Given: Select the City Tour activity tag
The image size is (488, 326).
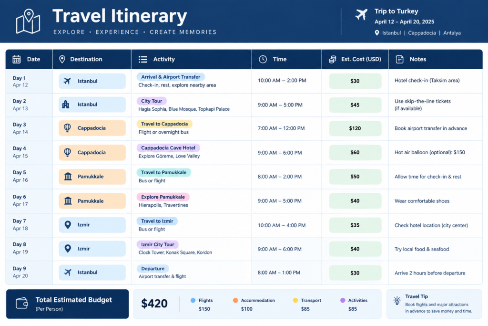Looking at the screenshot, I should 152,101.
